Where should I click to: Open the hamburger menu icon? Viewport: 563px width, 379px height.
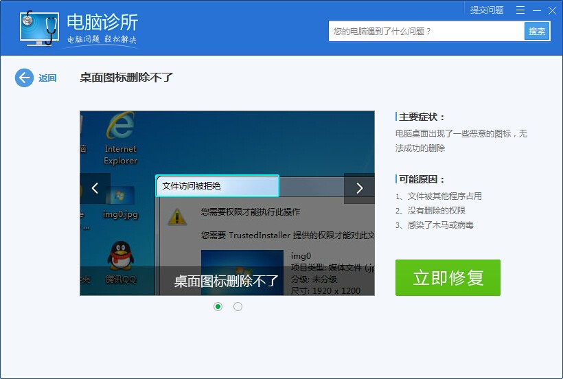520,10
